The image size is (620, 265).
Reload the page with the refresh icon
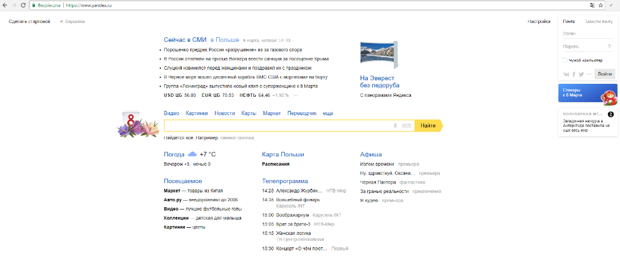click(23, 5)
